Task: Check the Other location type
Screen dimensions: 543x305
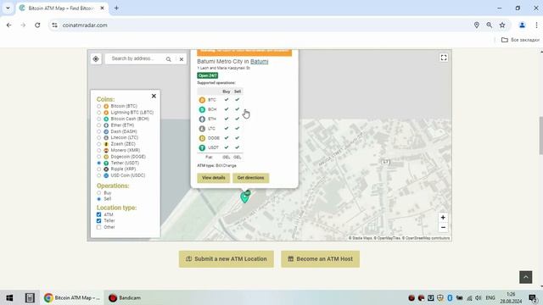Action: point(99,227)
